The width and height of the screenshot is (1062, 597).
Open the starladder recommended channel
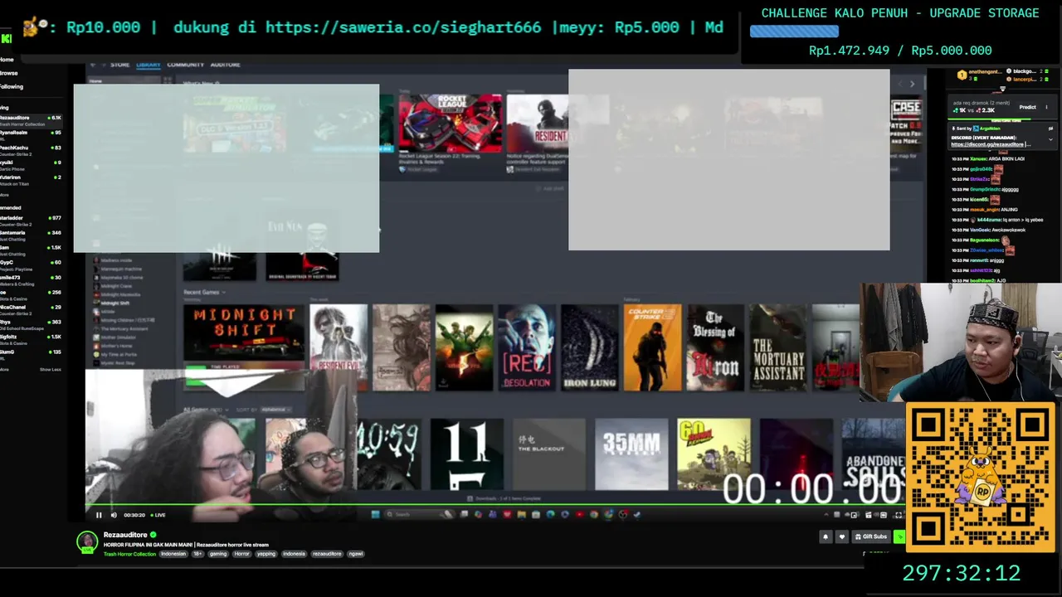31,220
